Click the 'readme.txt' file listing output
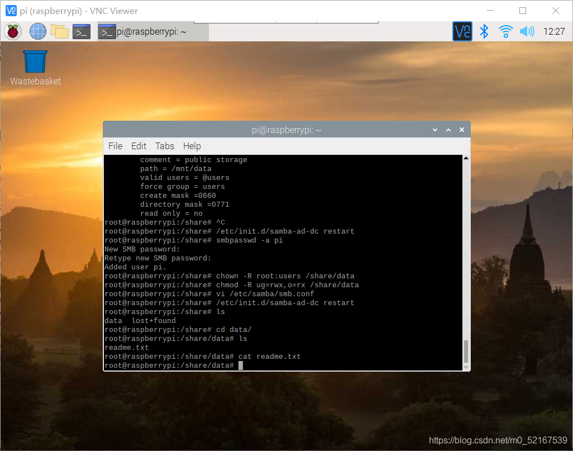This screenshot has height=451, width=573. [x=126, y=348]
